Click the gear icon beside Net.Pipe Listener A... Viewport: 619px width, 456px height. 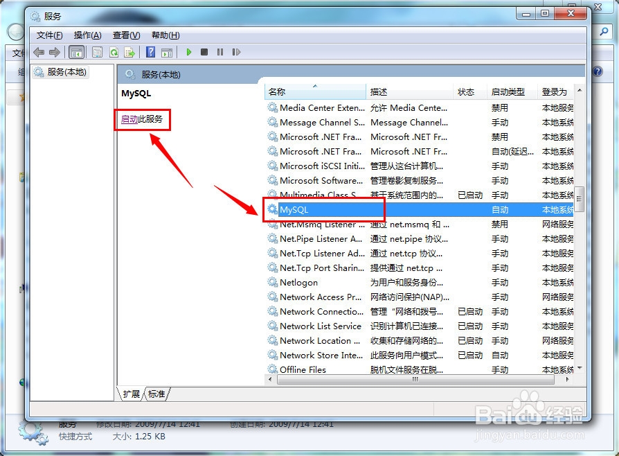click(272, 238)
